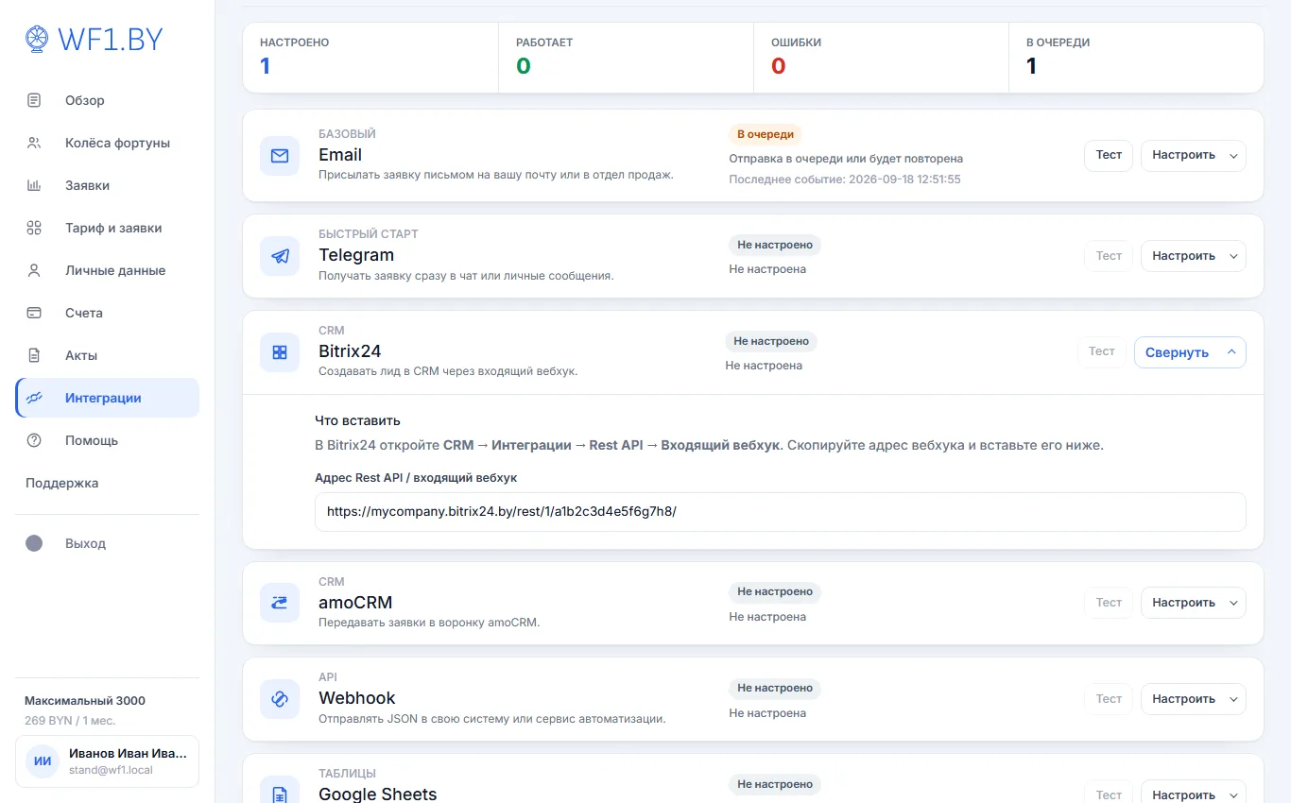Click the Интеграции sidebar icon

[x=34, y=398]
